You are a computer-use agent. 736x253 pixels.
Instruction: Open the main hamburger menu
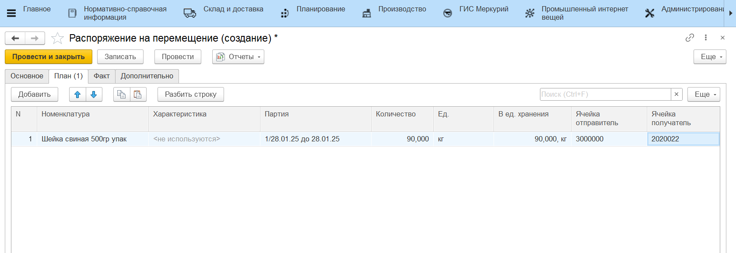(x=11, y=13)
